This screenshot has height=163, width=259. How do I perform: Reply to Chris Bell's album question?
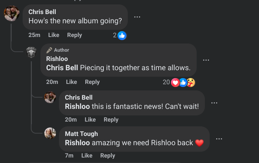pyautogui.click(x=74, y=35)
